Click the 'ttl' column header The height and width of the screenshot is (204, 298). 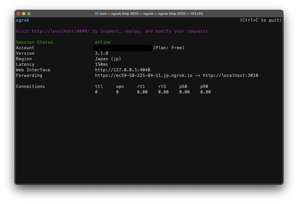coord(99,86)
